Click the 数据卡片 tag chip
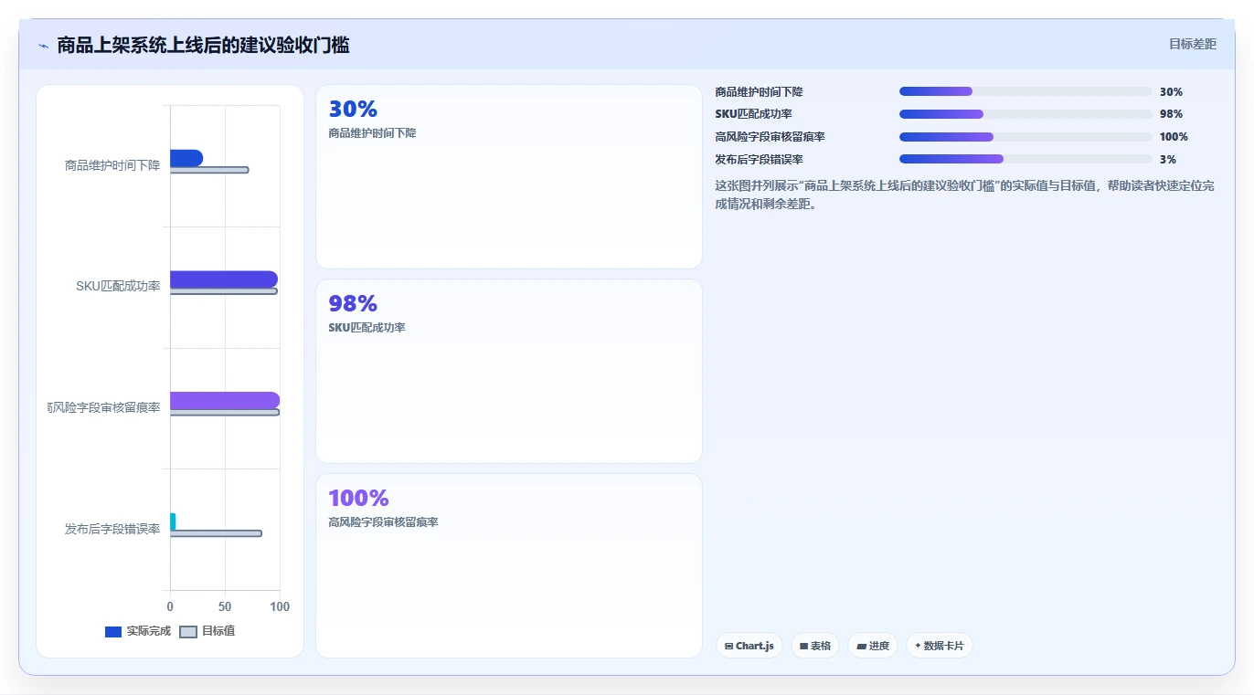 pyautogui.click(x=940, y=646)
